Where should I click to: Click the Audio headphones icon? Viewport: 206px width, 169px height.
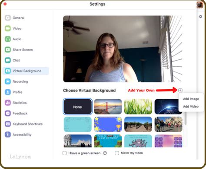pyautogui.click(x=8, y=39)
